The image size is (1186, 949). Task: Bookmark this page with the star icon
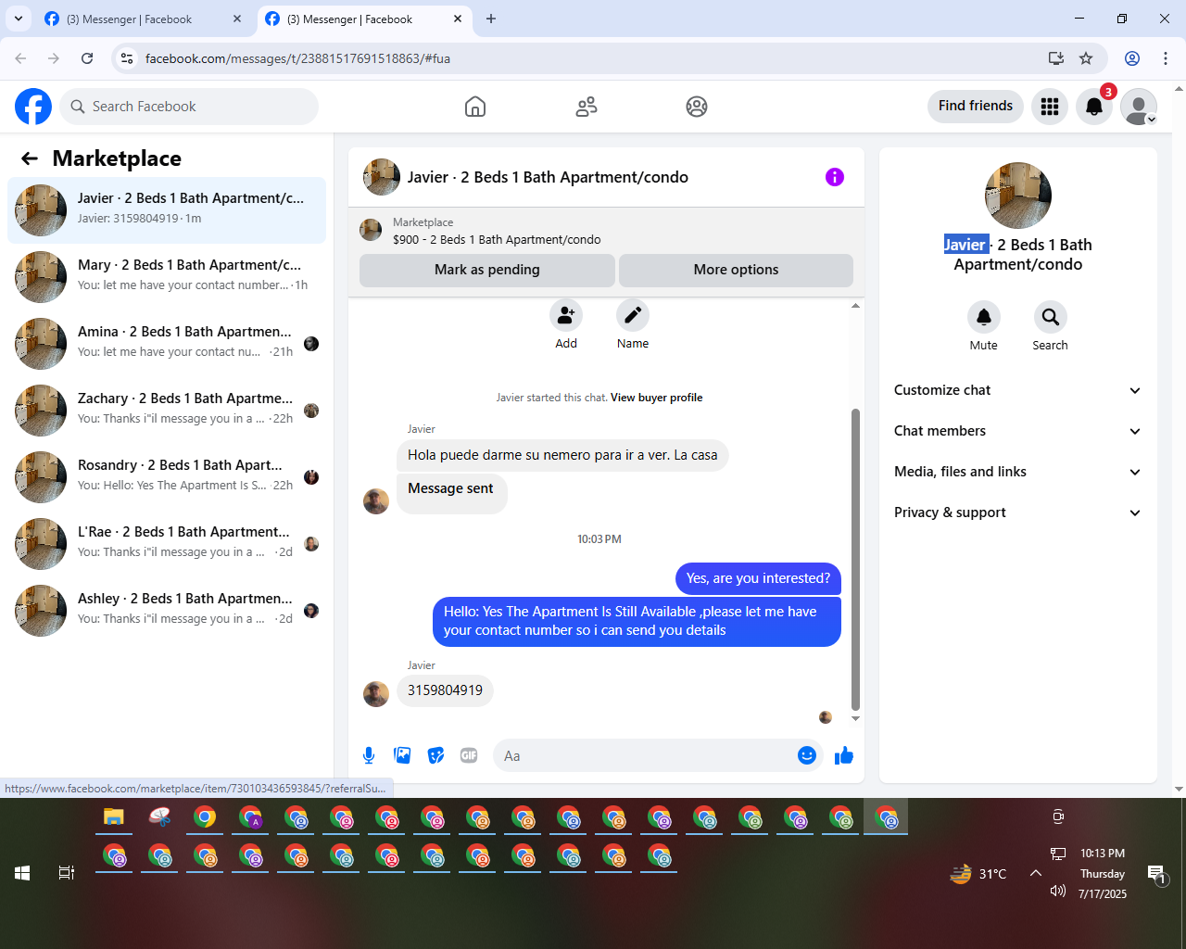point(1086,58)
